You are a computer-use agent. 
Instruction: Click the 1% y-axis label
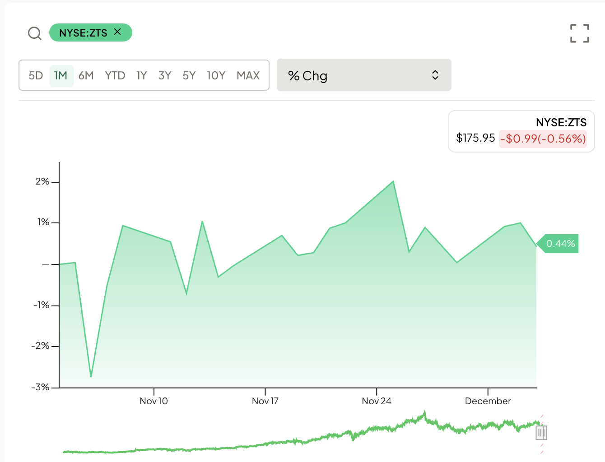43,222
